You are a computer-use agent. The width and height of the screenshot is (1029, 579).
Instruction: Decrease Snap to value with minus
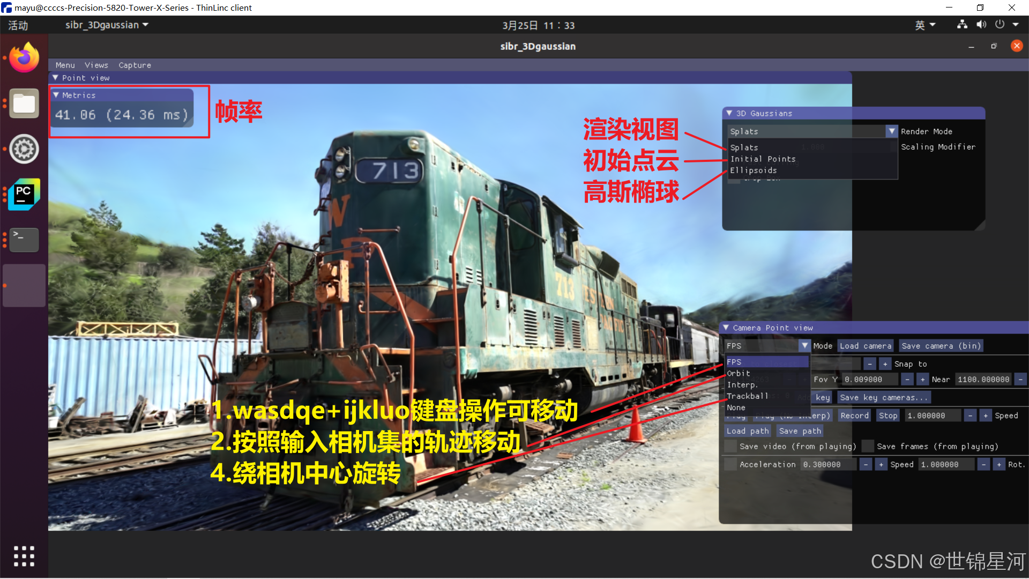click(870, 364)
